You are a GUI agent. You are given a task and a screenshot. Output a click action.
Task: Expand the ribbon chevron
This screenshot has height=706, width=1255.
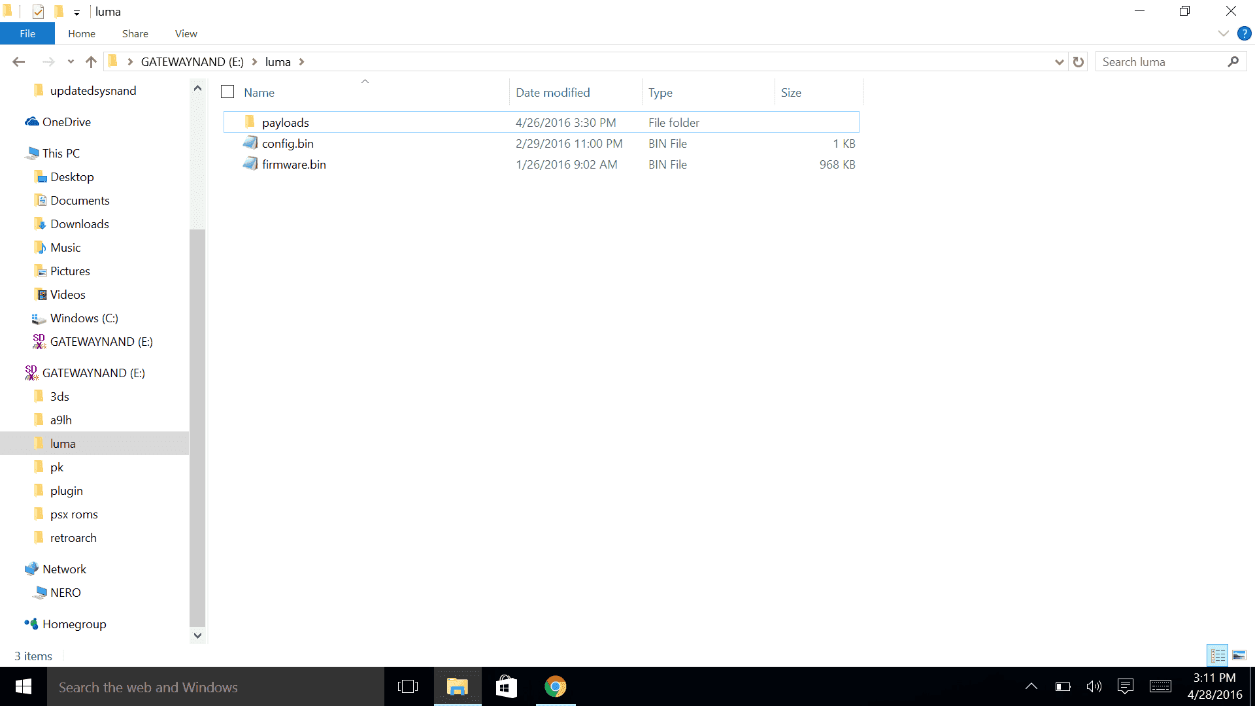1224,33
